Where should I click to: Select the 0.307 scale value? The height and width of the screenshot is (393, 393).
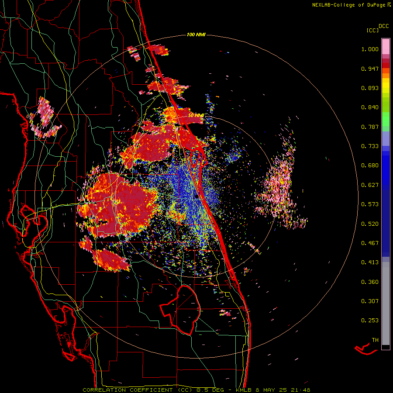coord(370,301)
